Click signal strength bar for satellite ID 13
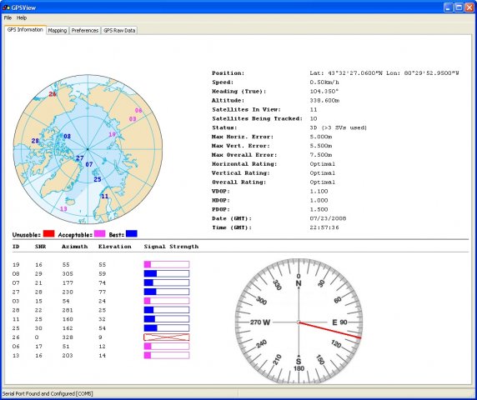Viewport: 477px width, 400px height. click(x=167, y=355)
